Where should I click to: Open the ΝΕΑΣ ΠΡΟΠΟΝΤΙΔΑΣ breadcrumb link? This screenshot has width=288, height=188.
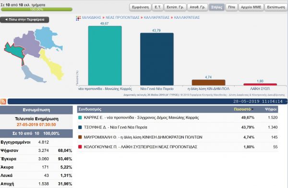122,18
